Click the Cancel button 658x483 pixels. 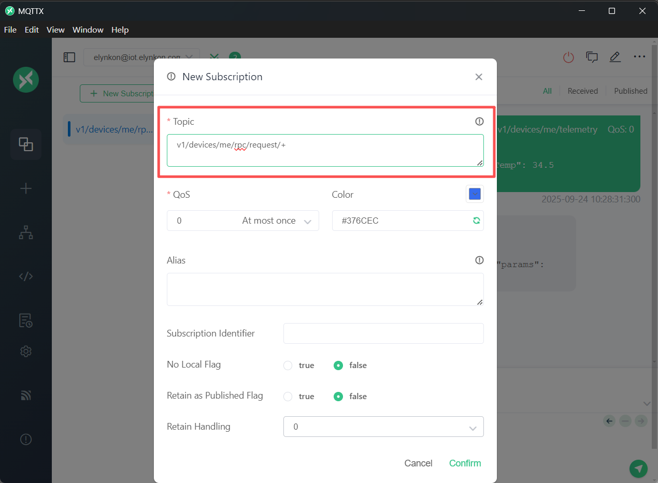418,463
